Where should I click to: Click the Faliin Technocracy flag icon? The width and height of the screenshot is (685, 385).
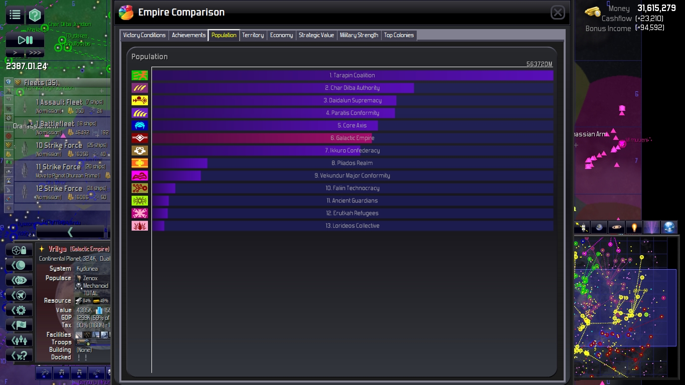(140, 188)
